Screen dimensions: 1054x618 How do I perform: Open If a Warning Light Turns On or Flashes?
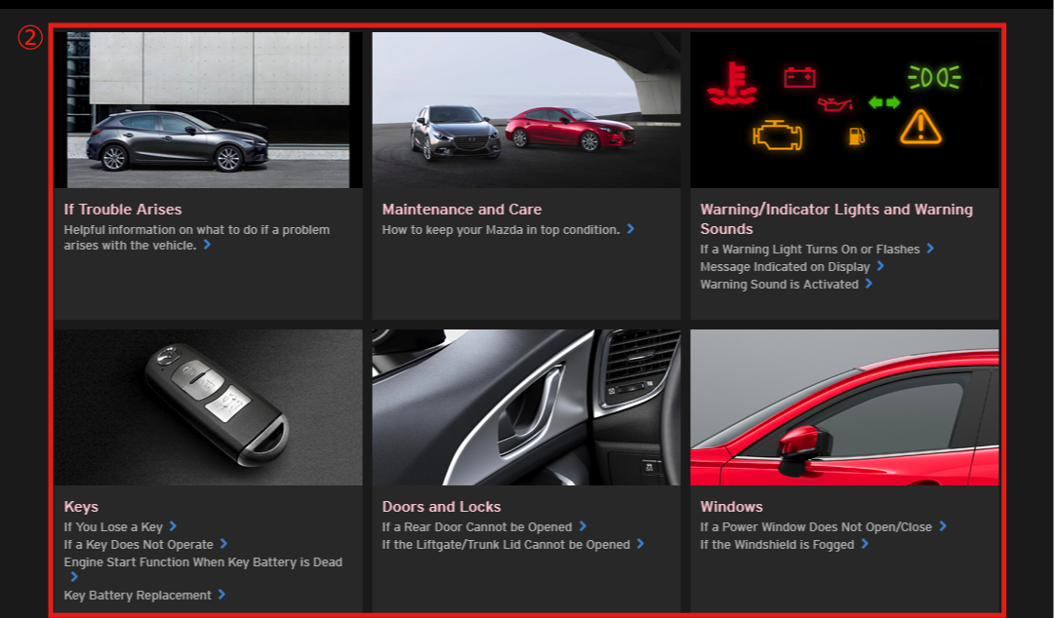[x=809, y=250]
